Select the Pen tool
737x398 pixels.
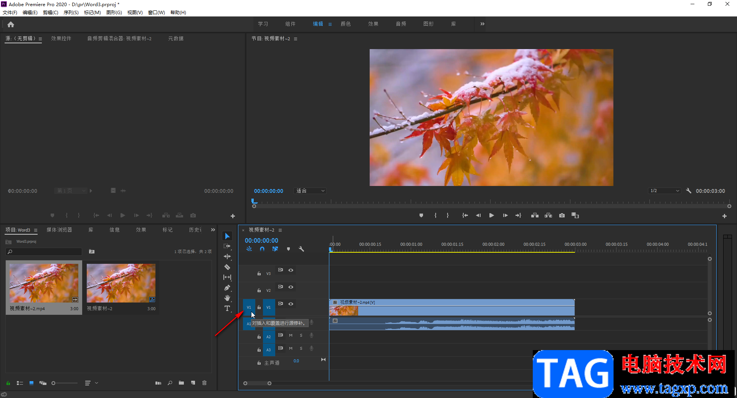click(x=227, y=288)
